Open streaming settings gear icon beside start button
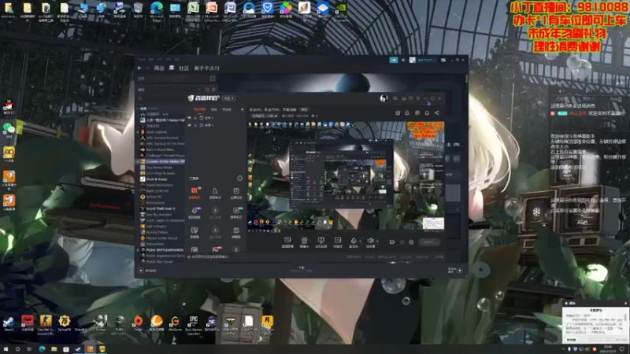The height and width of the screenshot is (354, 630). 411,242
